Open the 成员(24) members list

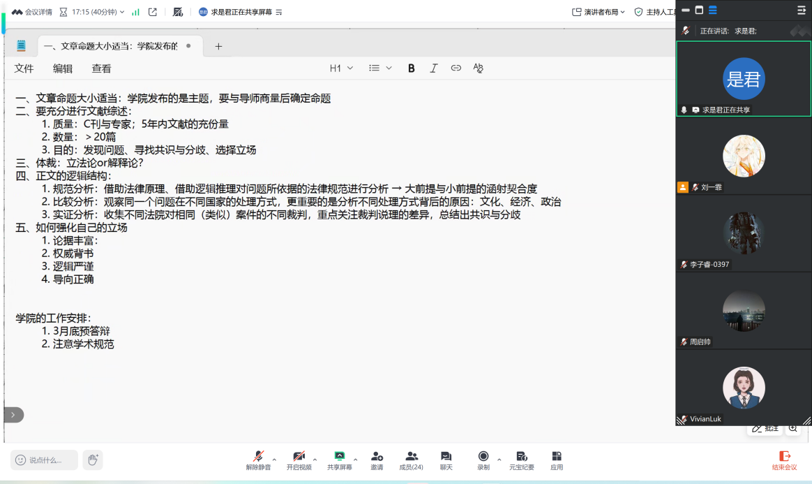click(x=411, y=457)
